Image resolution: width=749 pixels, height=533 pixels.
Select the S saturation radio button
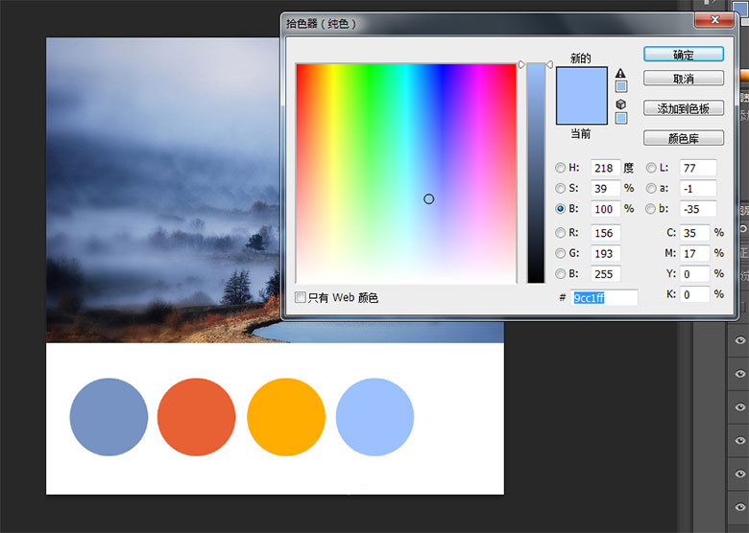[x=561, y=188]
